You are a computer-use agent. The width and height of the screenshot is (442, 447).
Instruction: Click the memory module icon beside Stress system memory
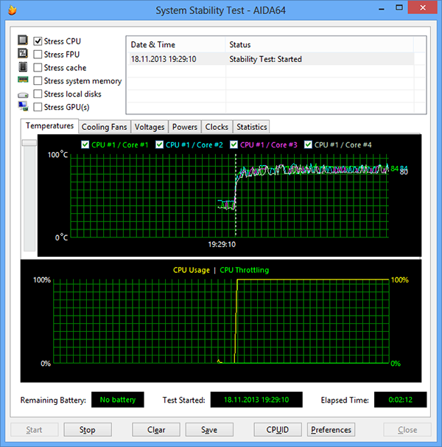(23, 79)
